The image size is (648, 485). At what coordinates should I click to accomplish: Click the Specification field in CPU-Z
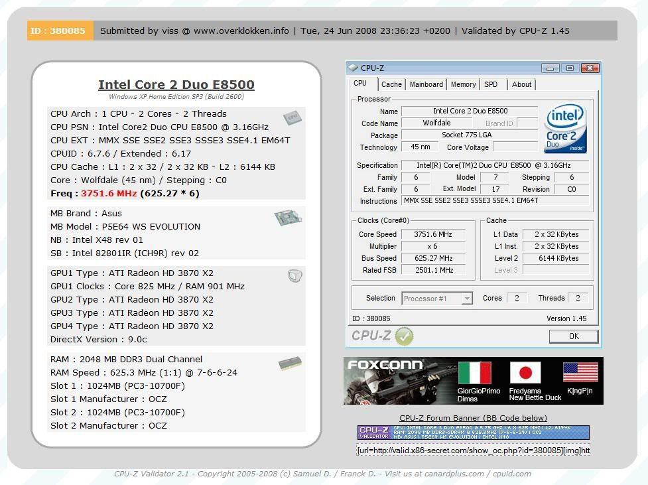(495, 165)
